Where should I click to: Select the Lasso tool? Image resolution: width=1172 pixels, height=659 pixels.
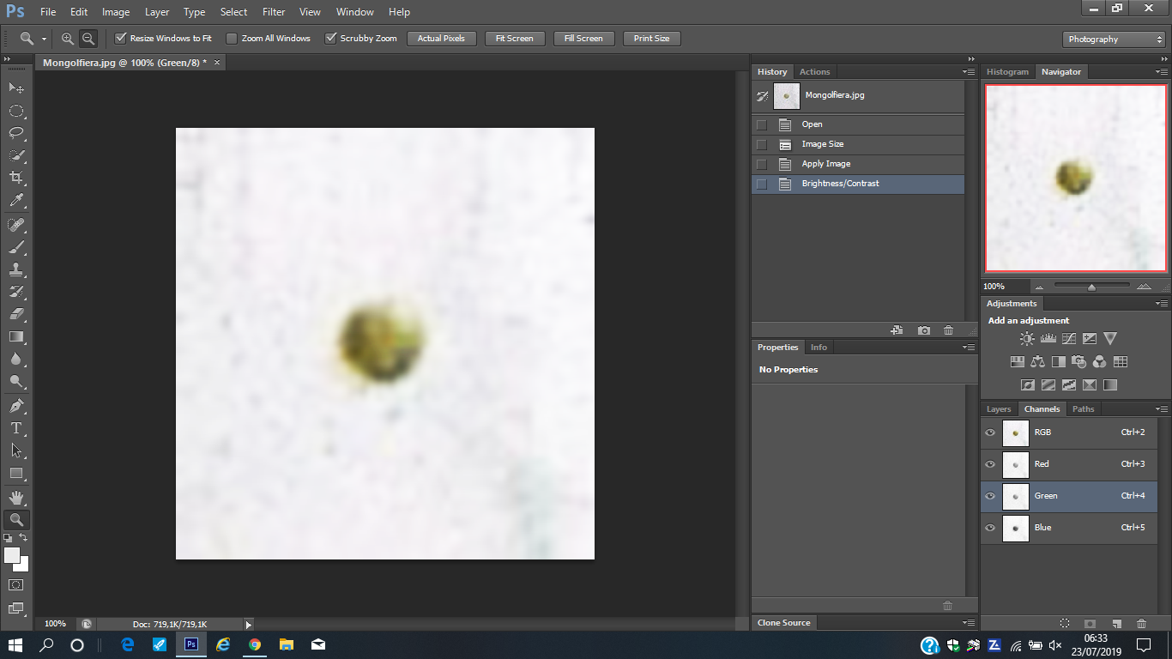15,133
